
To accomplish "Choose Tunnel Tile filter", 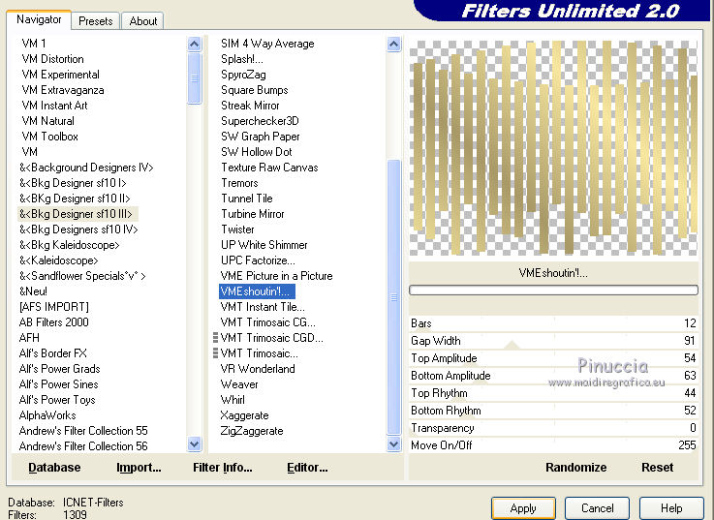I will point(247,199).
